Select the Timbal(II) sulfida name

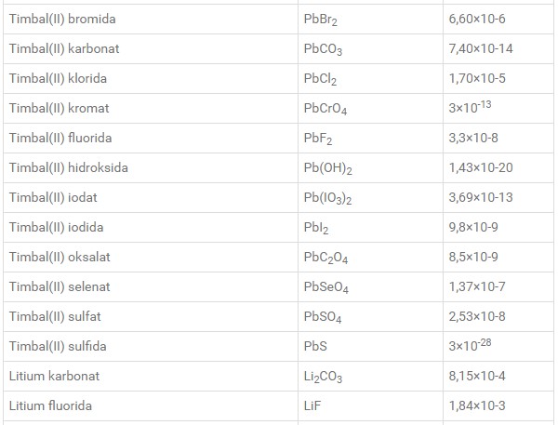(58, 346)
